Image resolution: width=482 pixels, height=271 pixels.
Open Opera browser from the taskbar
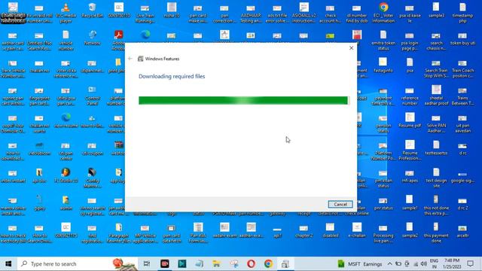pos(251,263)
